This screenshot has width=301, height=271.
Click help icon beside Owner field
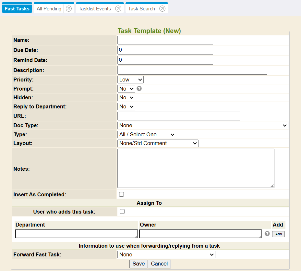coord(267,234)
